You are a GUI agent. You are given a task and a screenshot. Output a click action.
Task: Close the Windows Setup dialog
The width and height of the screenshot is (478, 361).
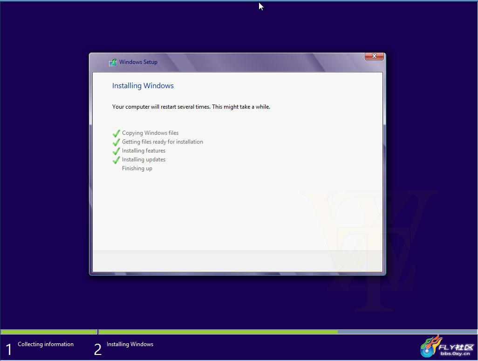(x=374, y=56)
